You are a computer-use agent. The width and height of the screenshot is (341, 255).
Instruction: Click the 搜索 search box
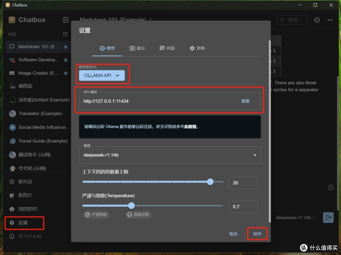click(x=292, y=20)
